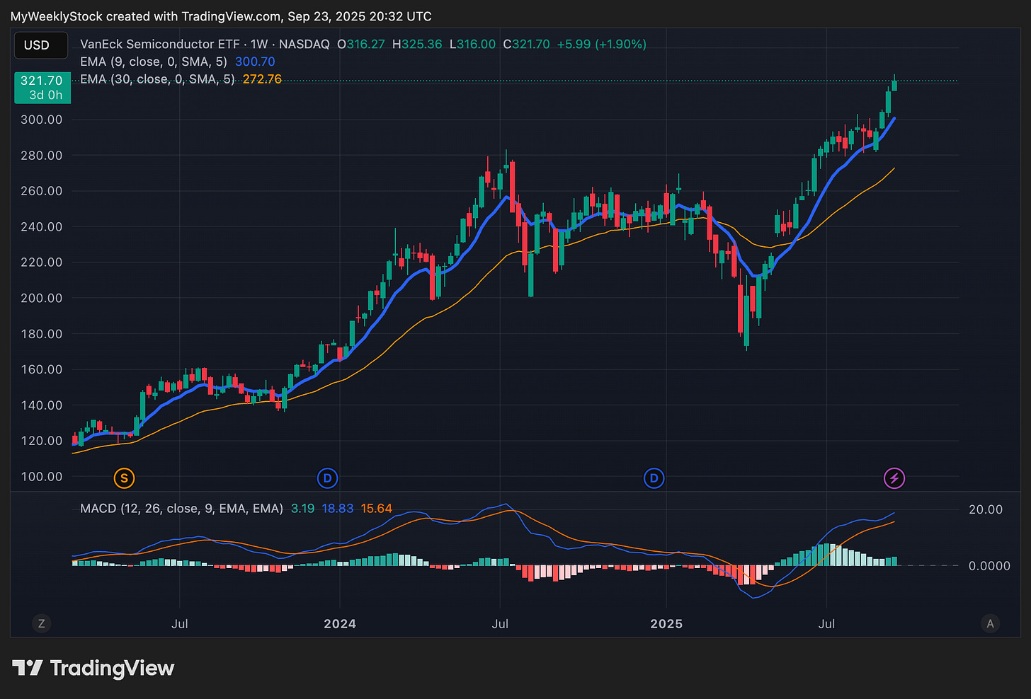Click the dividend D marker near 2024

point(327,478)
